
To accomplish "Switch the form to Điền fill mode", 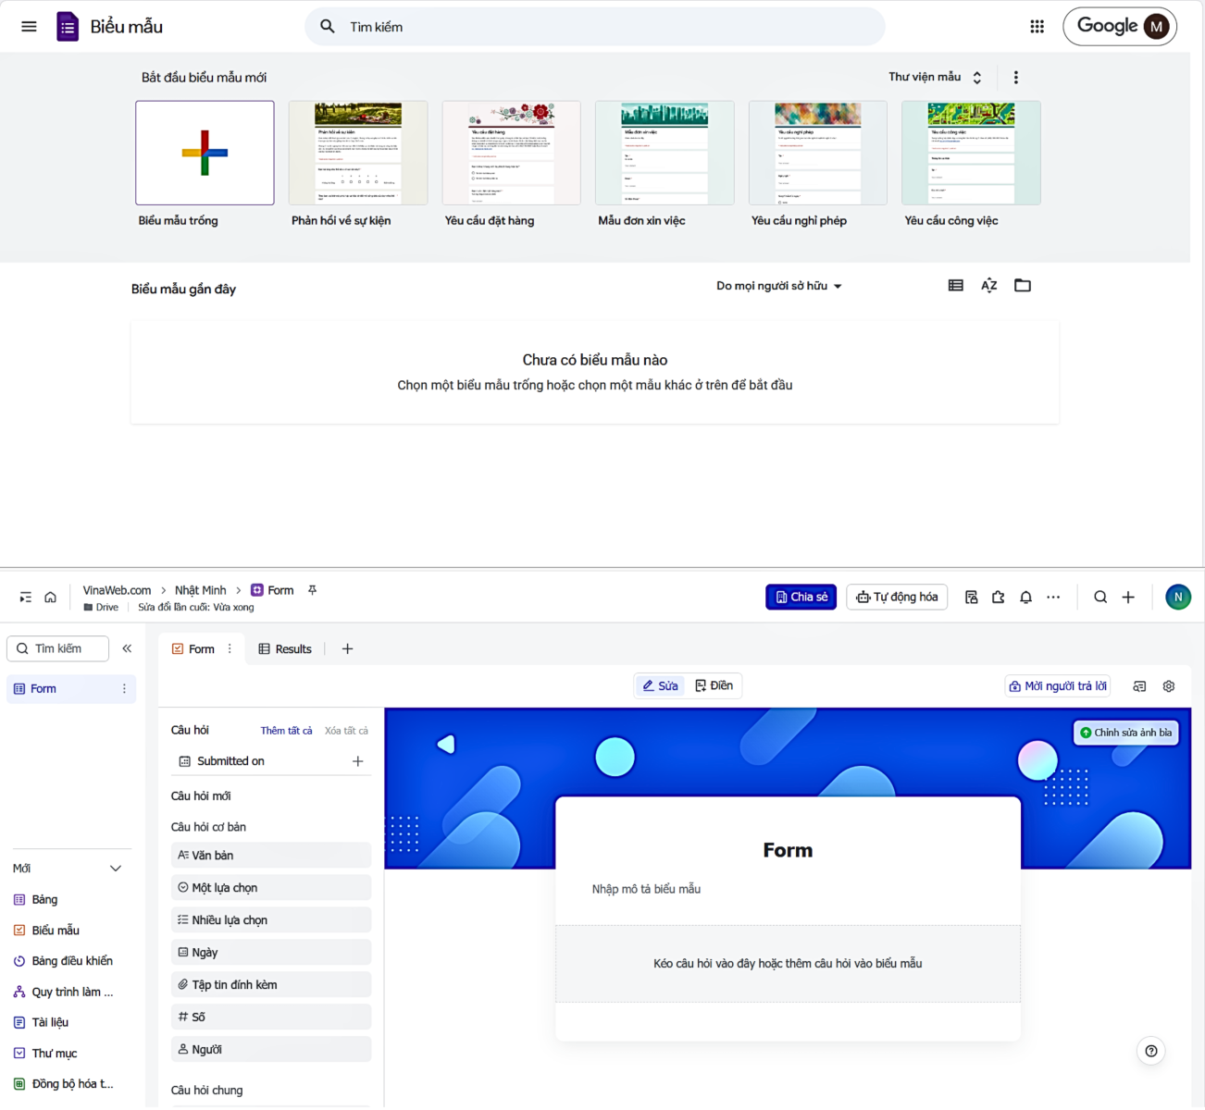I will pyautogui.click(x=714, y=685).
